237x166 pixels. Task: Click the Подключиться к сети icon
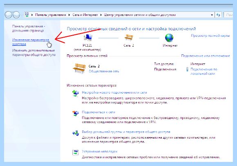click(x=76, y=113)
